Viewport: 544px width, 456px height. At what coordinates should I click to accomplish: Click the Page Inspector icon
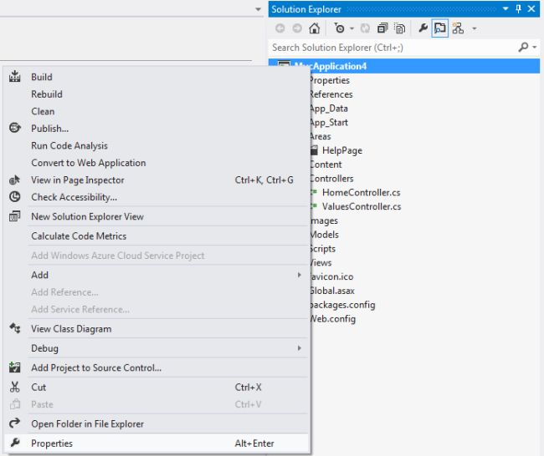pos(14,180)
